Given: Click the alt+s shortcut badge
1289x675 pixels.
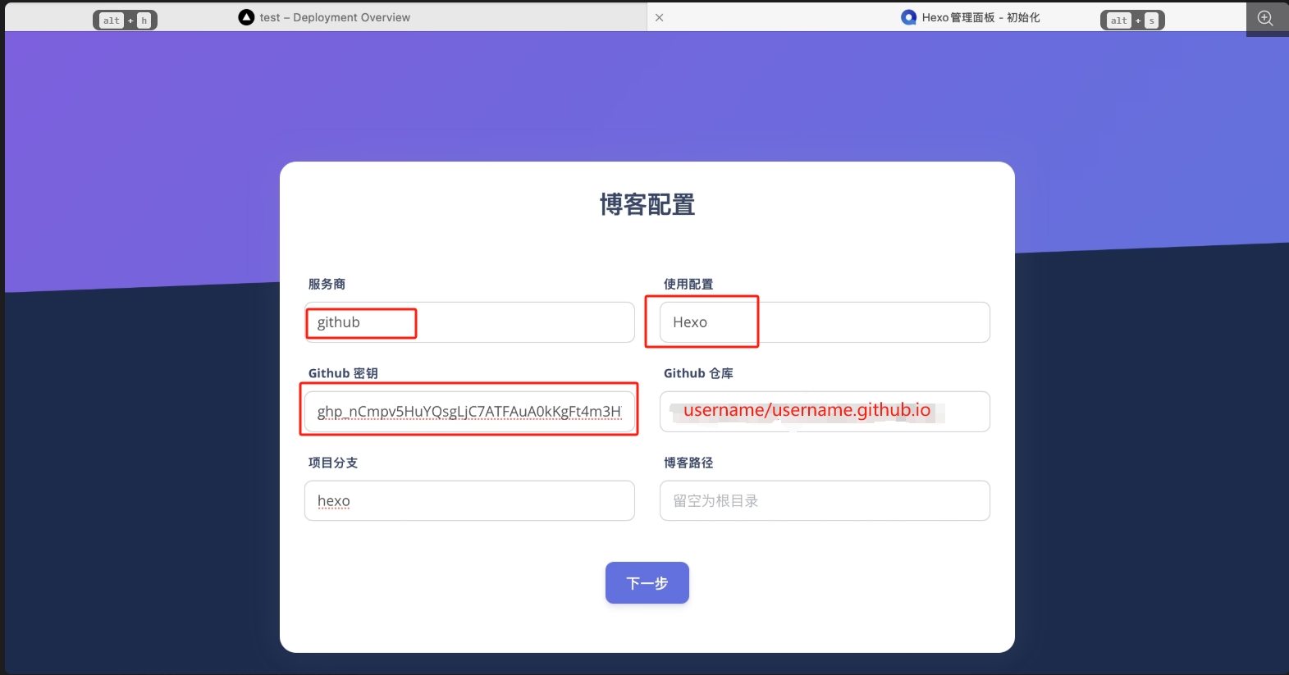Looking at the screenshot, I should (1132, 20).
